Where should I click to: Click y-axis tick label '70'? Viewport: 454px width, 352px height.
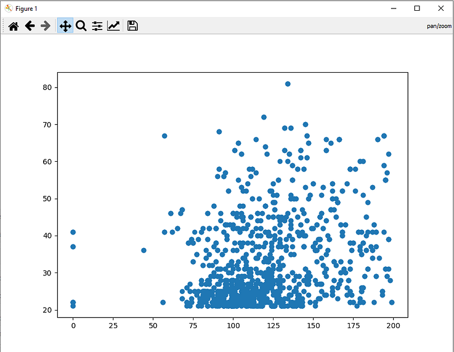pyautogui.click(x=47, y=124)
